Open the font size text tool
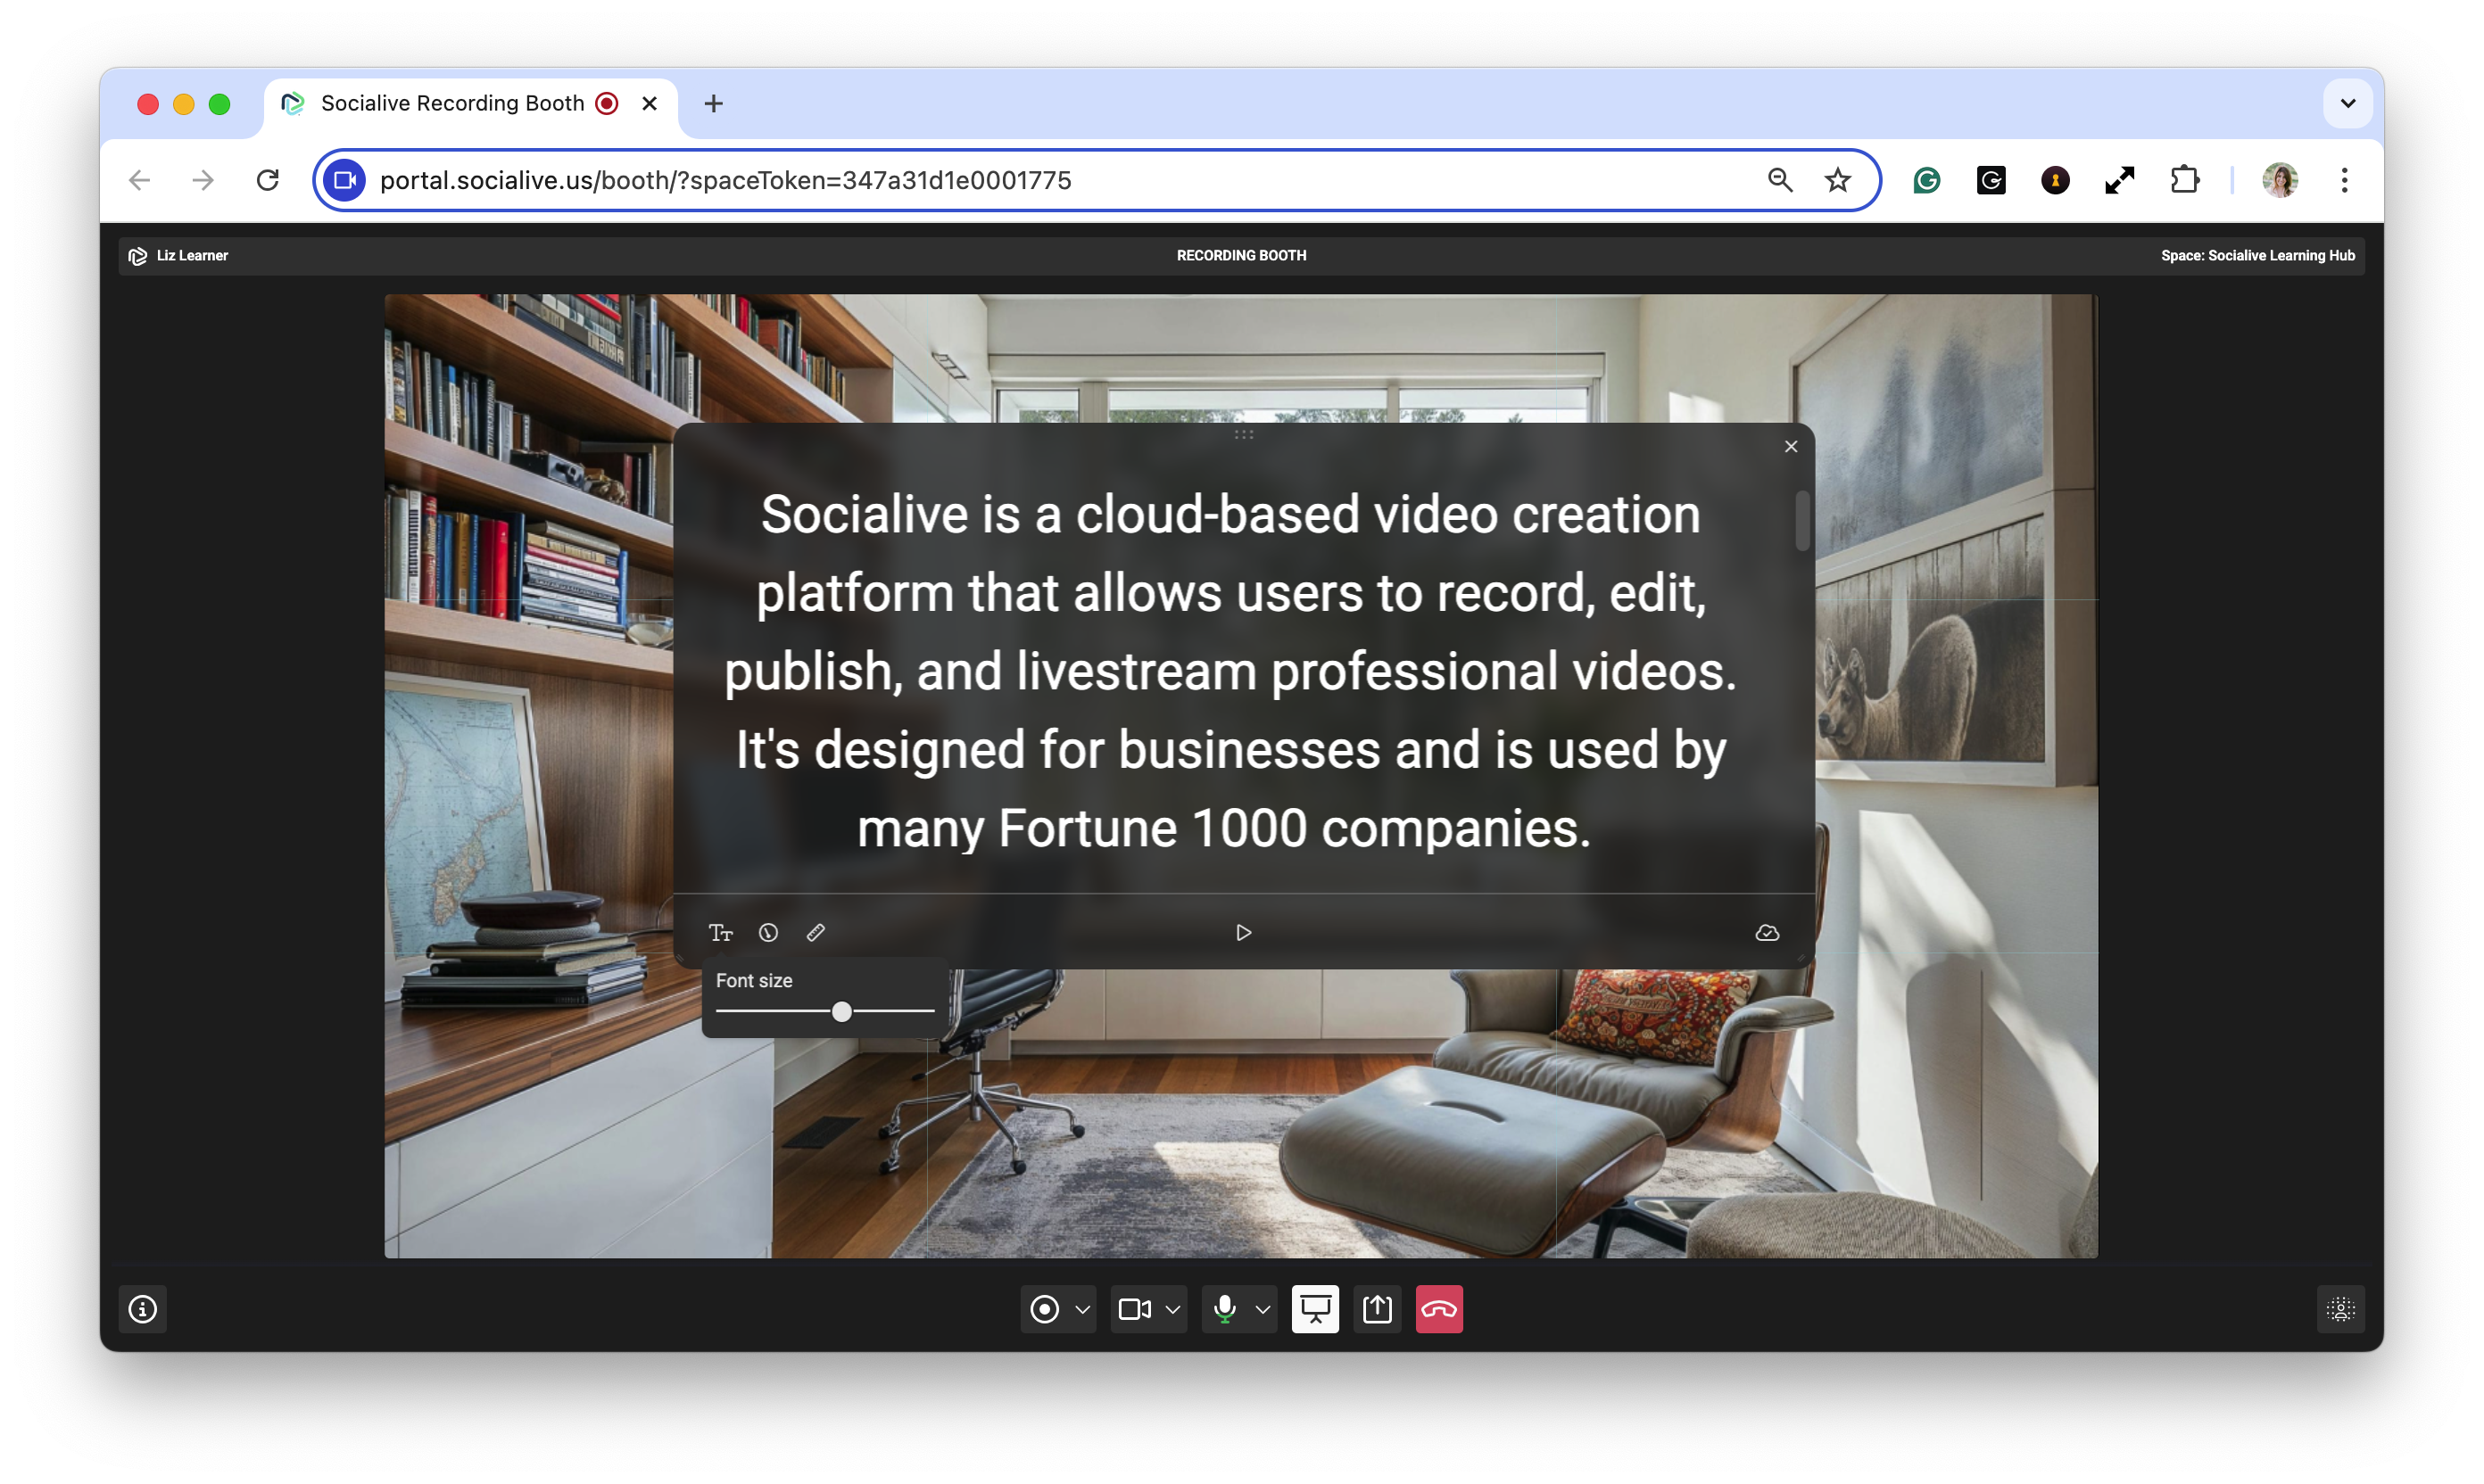 click(x=720, y=933)
